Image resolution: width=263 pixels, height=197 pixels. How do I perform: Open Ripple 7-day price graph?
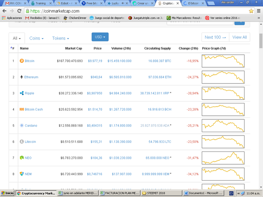(223, 93)
